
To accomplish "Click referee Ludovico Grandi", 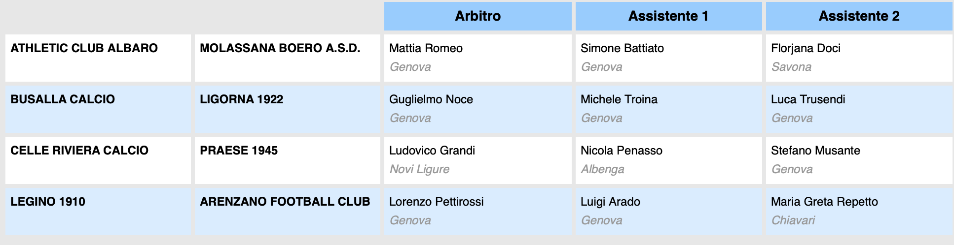I will point(432,151).
